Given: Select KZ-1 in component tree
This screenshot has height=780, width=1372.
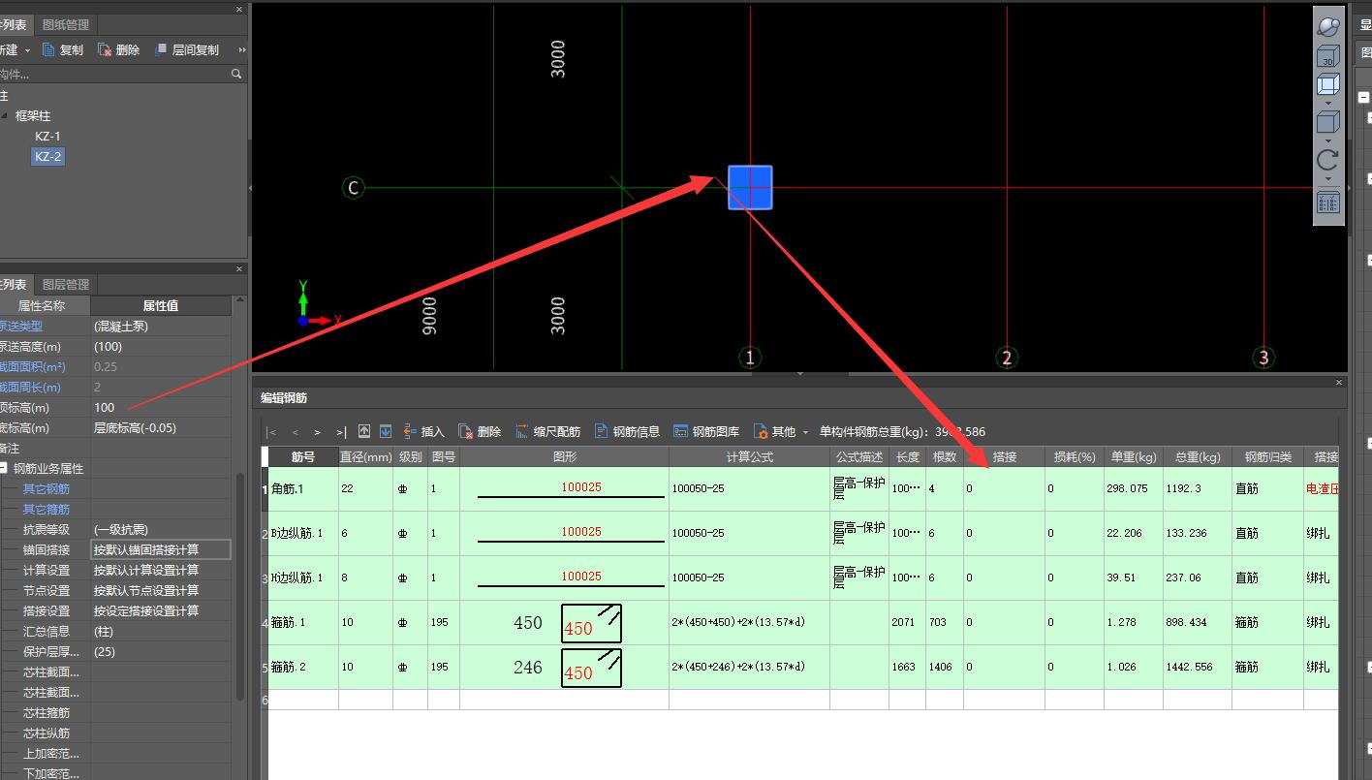Looking at the screenshot, I should (x=47, y=136).
